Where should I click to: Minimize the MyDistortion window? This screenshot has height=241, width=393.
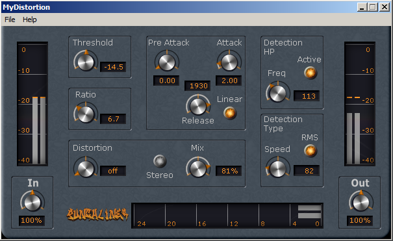362,7
